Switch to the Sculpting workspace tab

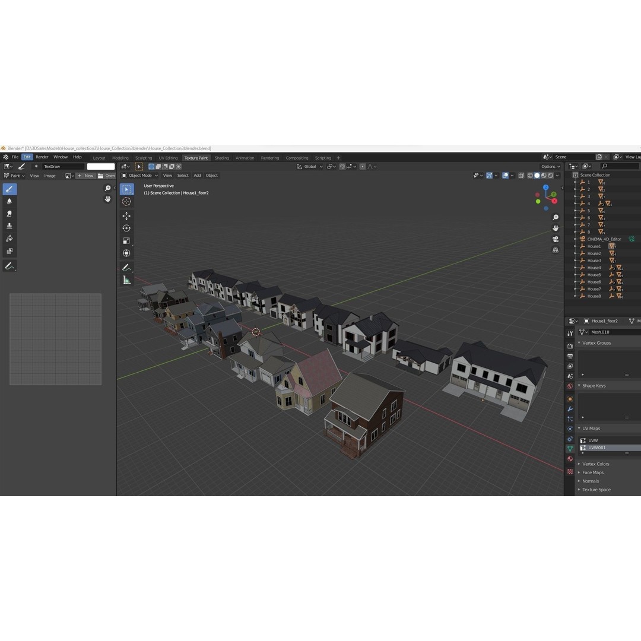144,158
